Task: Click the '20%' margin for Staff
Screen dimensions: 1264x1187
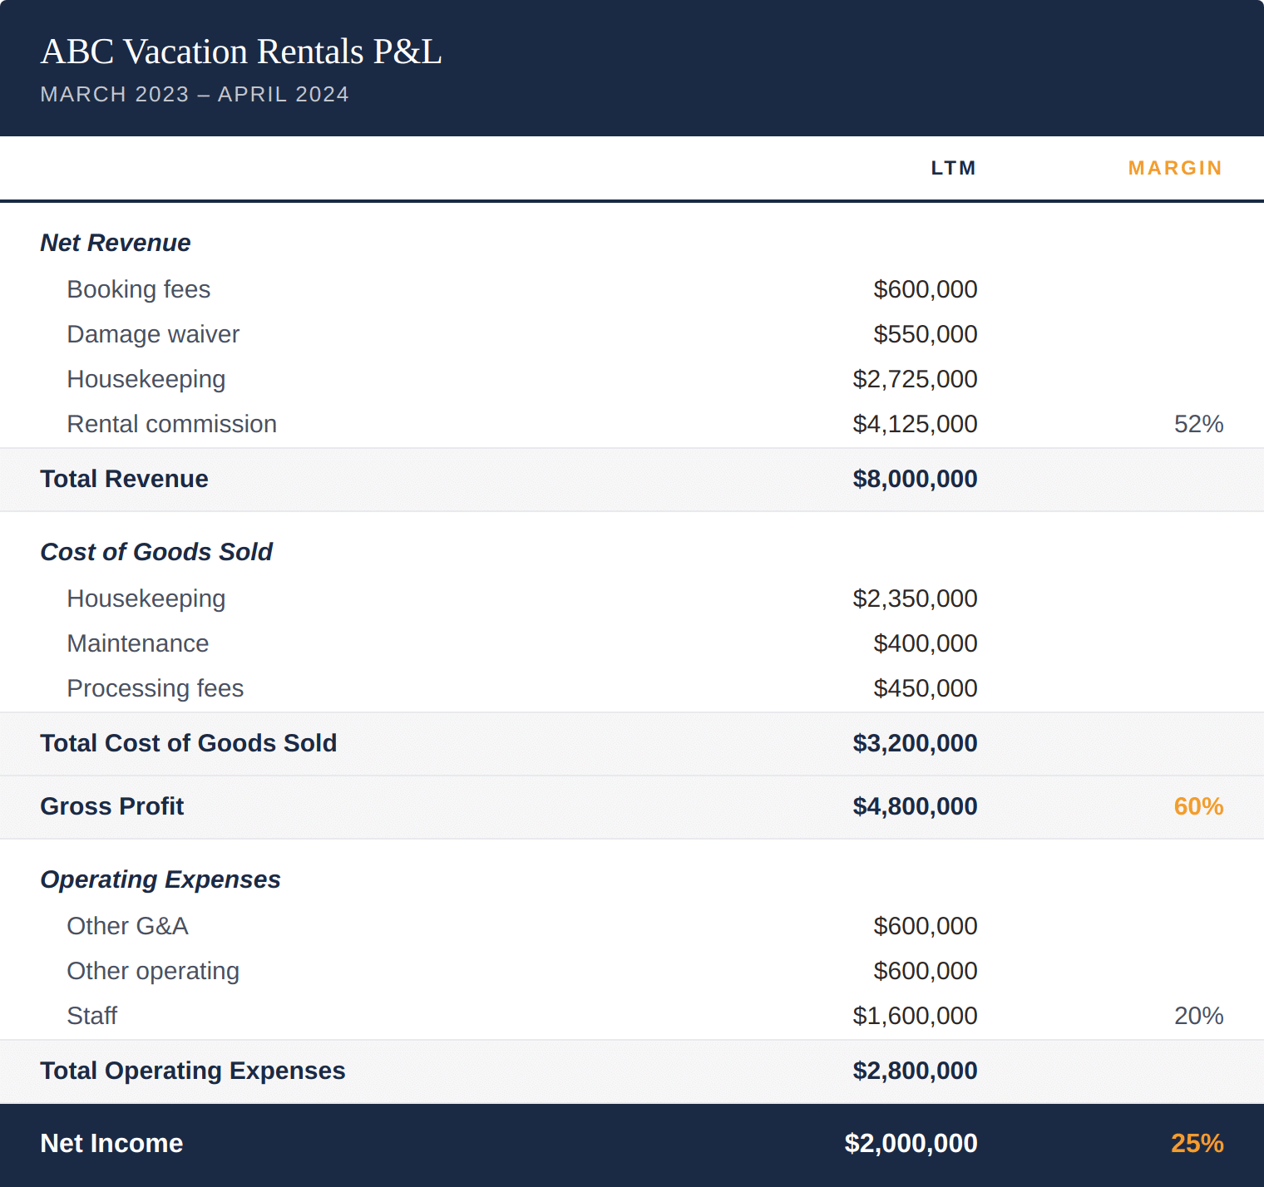Action: coord(1198,1016)
